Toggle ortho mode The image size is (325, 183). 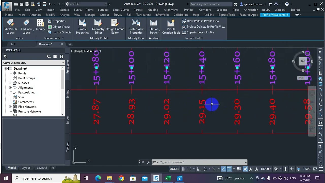point(199,169)
